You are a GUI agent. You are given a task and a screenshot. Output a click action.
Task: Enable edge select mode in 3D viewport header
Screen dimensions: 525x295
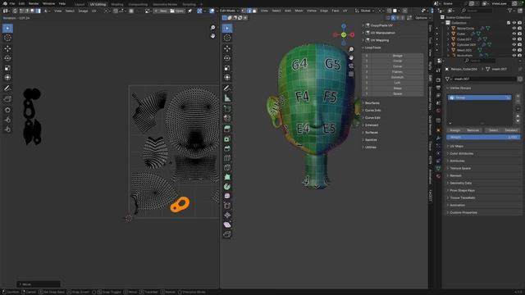249,11
